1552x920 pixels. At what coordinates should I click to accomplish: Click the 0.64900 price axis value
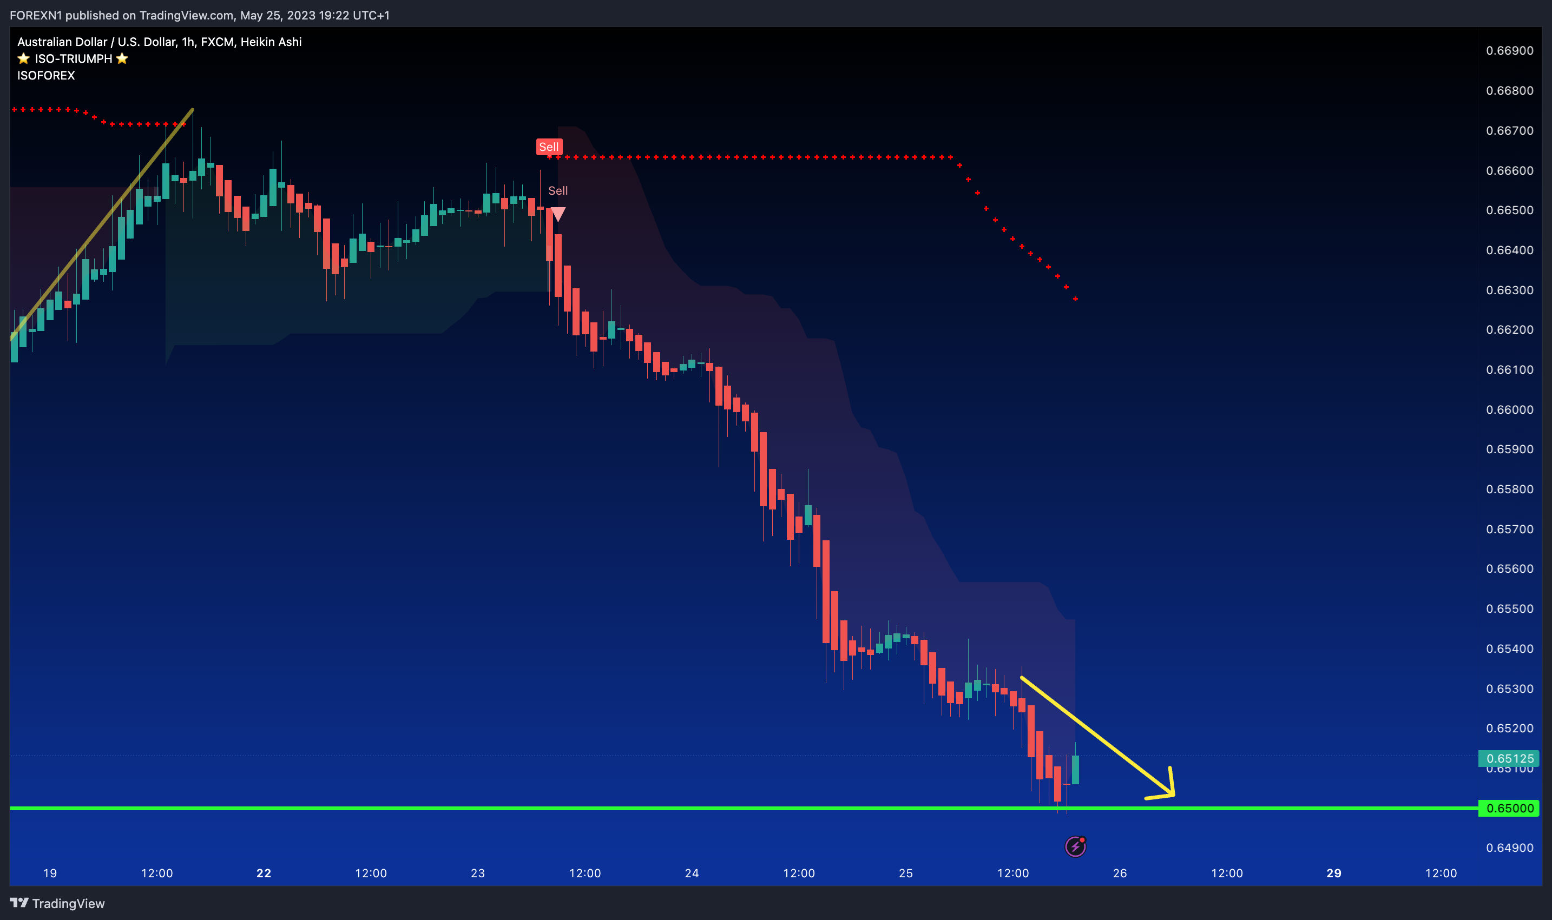pos(1509,848)
